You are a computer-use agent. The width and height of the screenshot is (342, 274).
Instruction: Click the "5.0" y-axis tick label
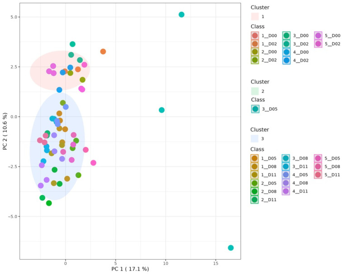click(x=14, y=17)
